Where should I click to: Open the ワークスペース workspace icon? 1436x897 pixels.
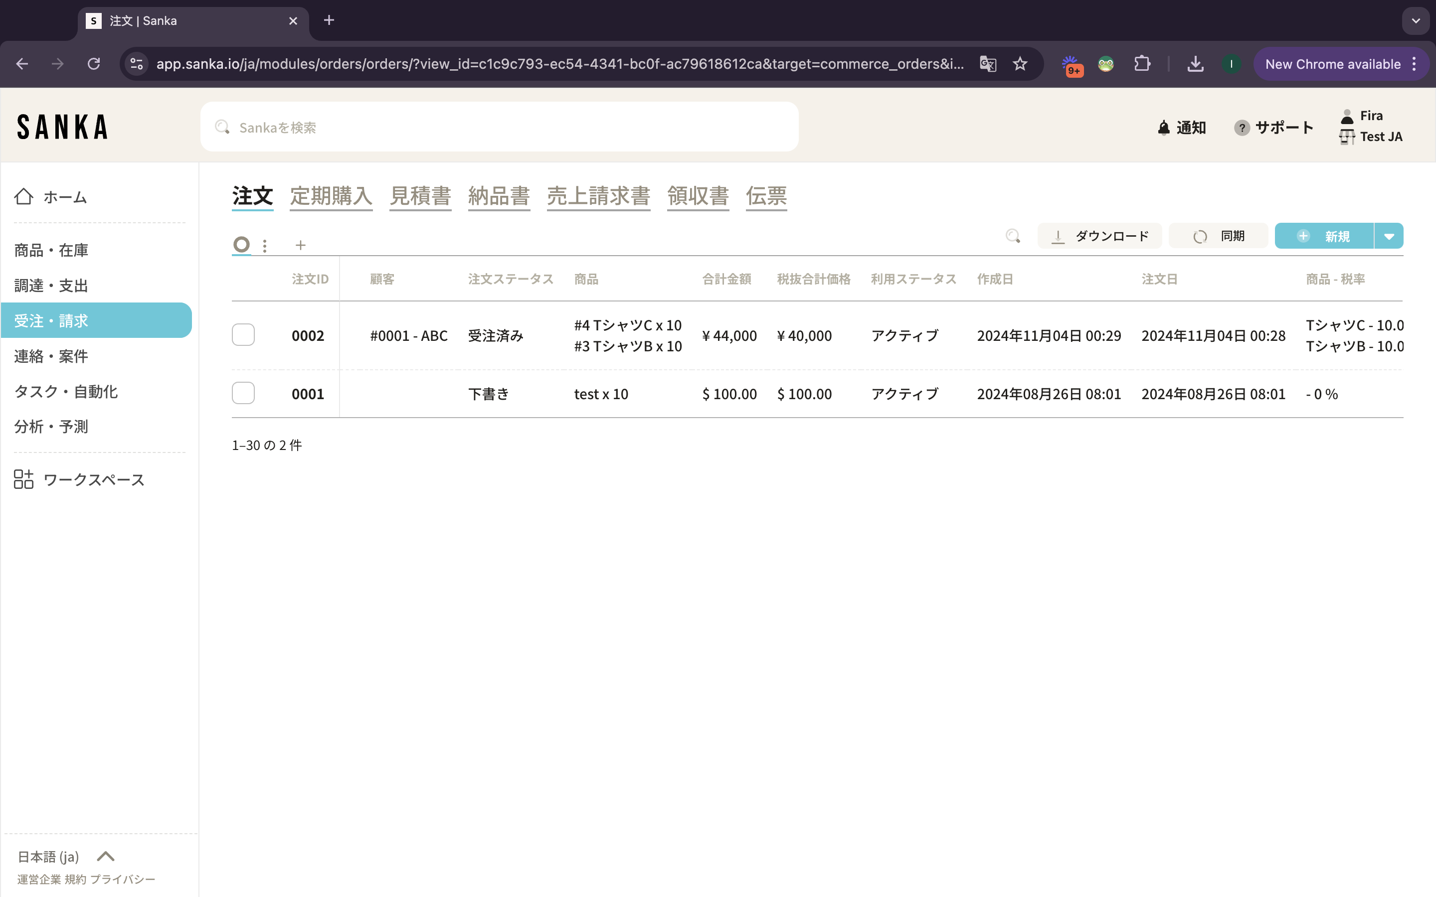(x=24, y=479)
